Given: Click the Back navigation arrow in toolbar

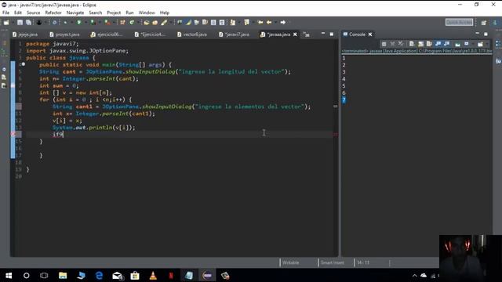Looking at the screenshot, I should point(269,23).
